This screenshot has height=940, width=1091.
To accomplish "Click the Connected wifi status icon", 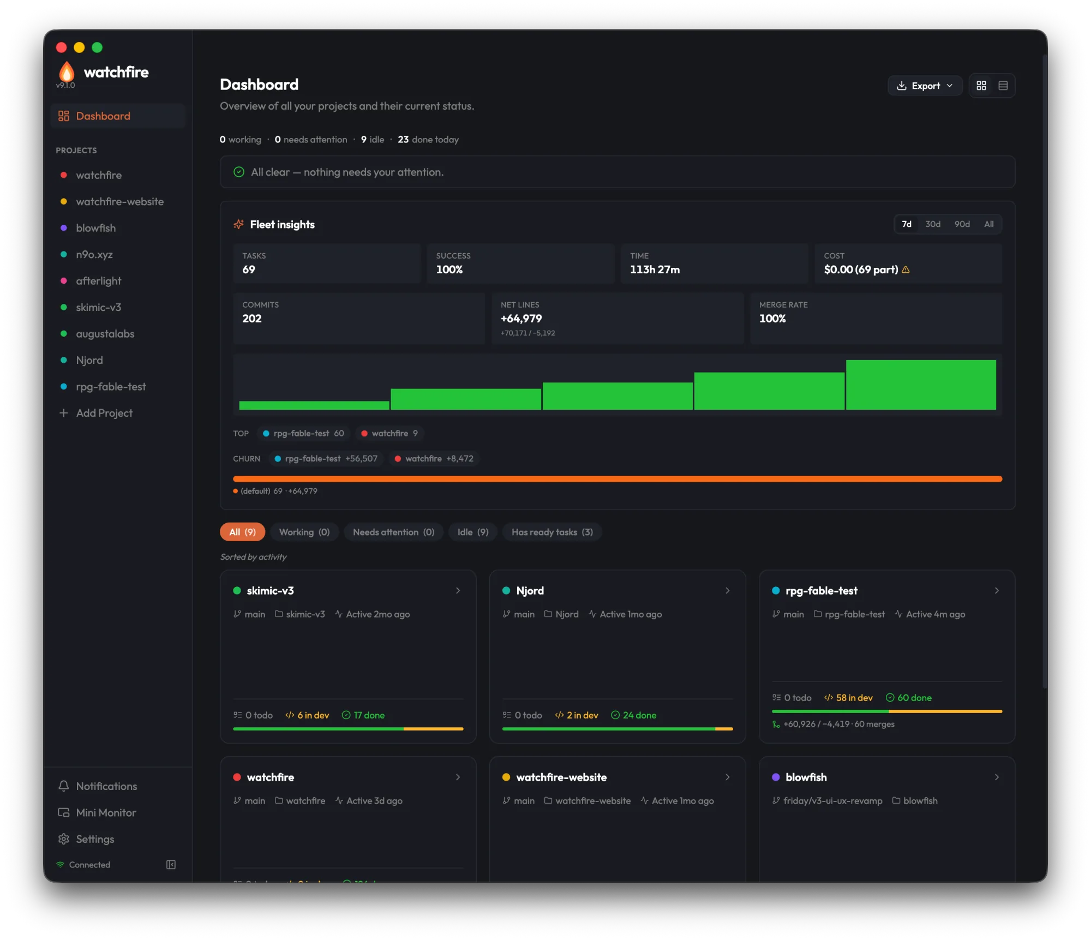I will coord(61,865).
